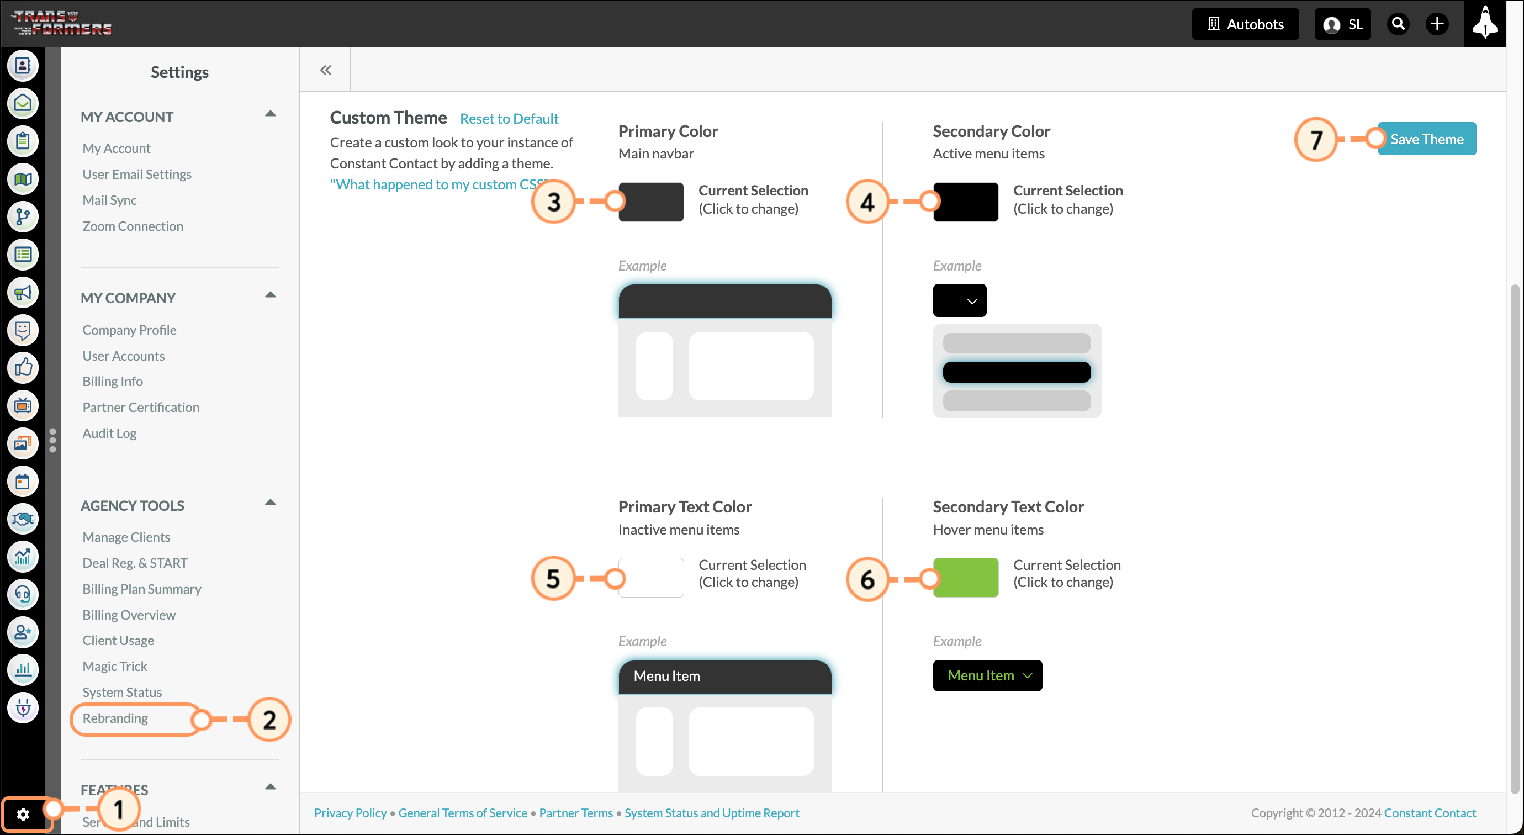Open the bar chart reports icon

[x=23, y=670]
